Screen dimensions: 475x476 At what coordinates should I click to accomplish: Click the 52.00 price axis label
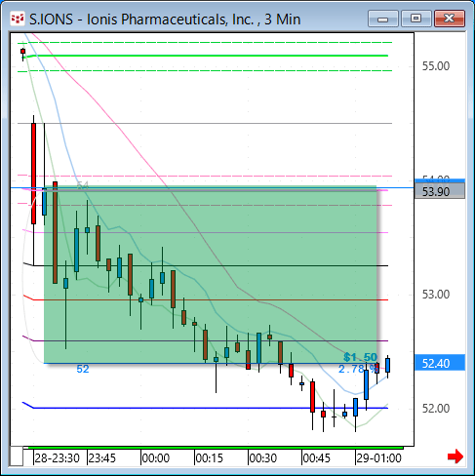[436, 409]
